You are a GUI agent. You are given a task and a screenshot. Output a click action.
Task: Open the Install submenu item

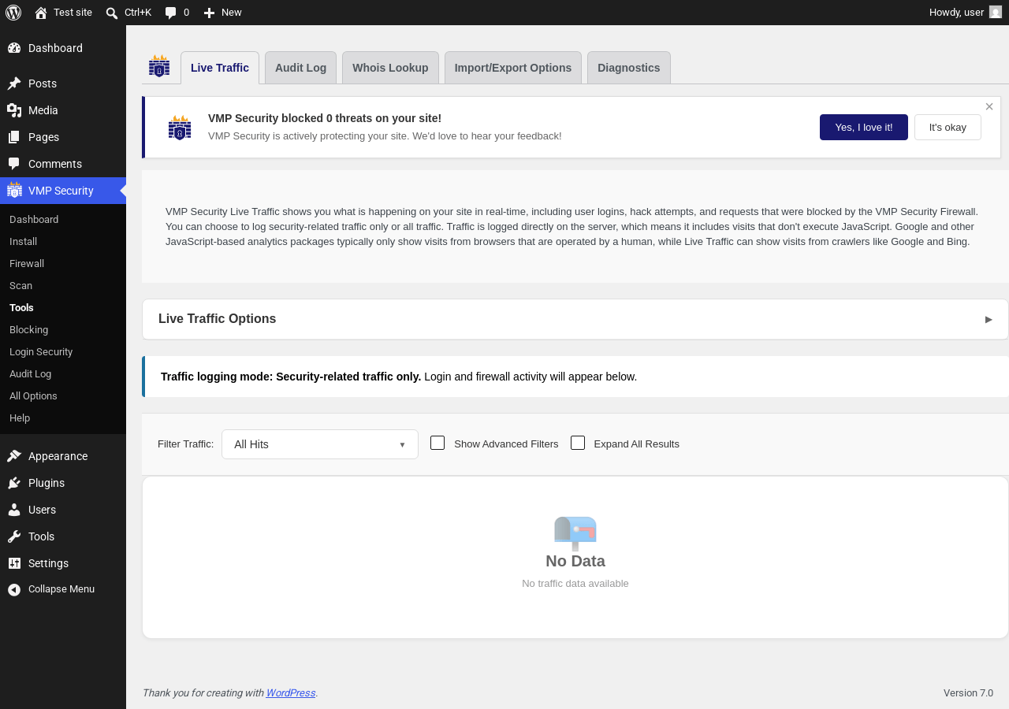(x=23, y=241)
